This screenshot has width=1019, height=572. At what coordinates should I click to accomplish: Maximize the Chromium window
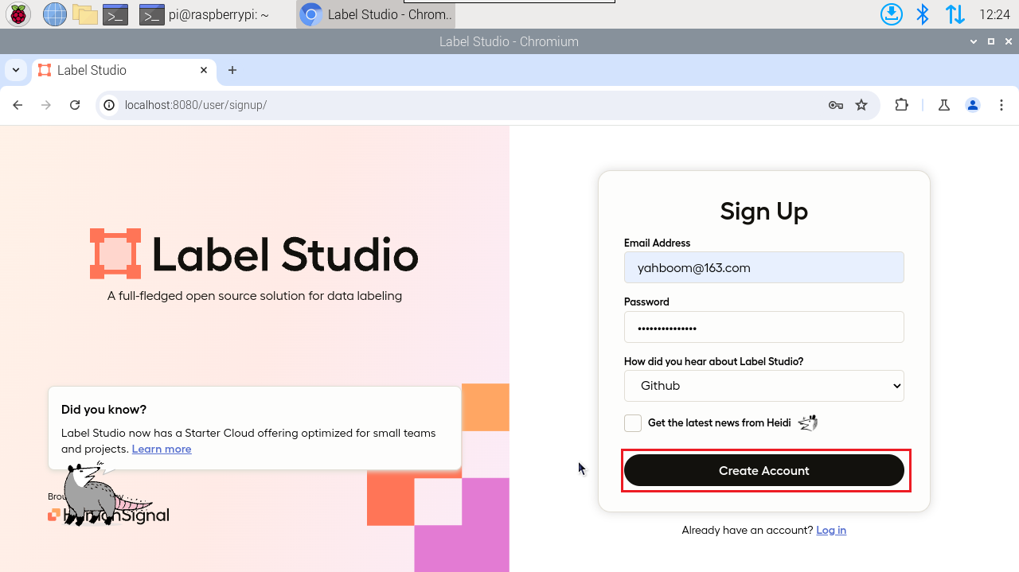coord(991,41)
